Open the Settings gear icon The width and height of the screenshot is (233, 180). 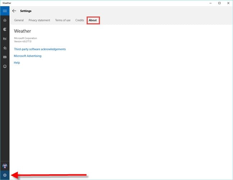(5, 175)
